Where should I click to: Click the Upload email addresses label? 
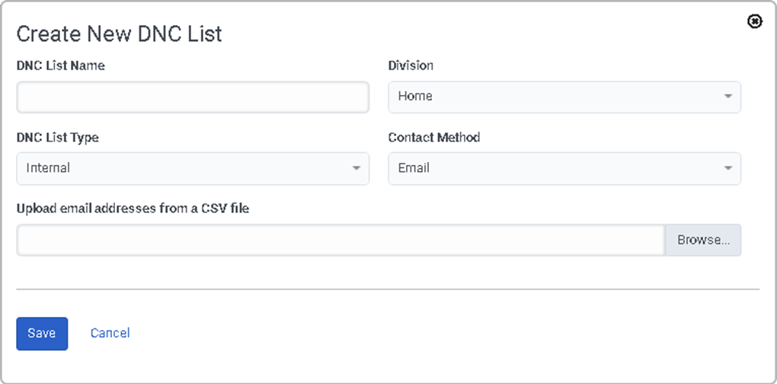click(x=133, y=209)
